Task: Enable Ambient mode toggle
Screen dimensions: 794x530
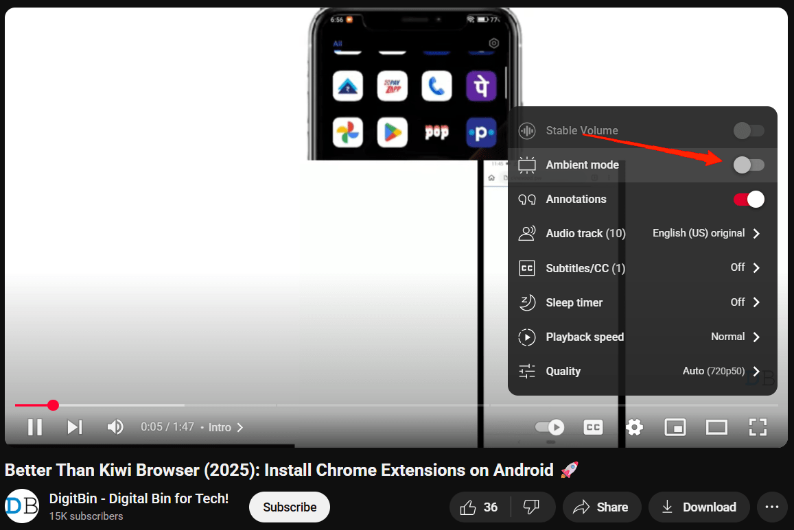Action: point(748,165)
